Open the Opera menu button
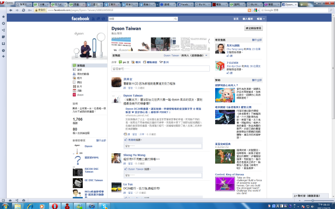335x209 pixels. [x=7, y=3]
